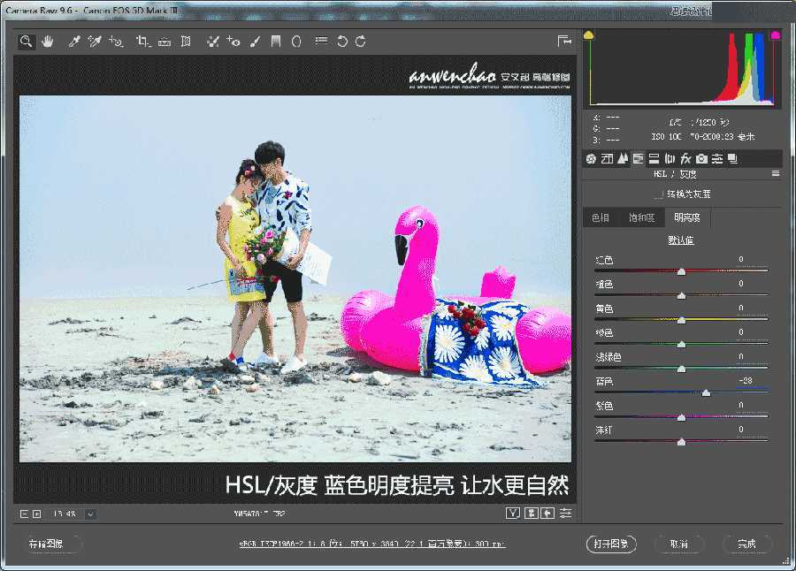Toggle full screen mode
The height and width of the screenshot is (571, 796).
point(563,40)
